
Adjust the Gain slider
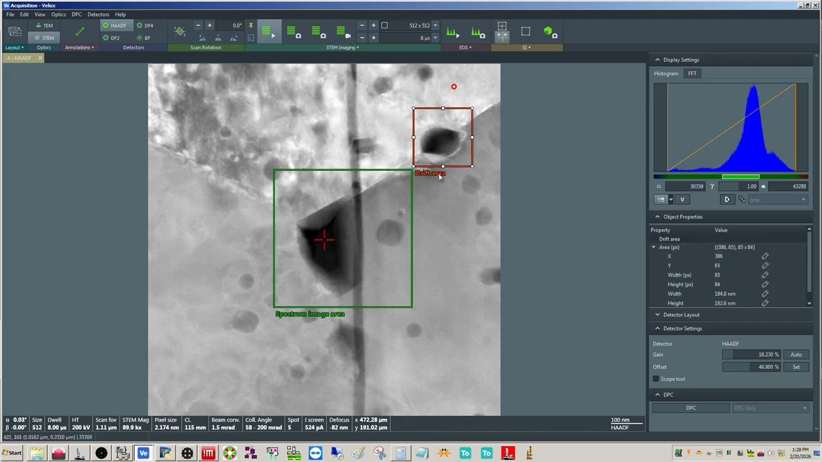tap(751, 355)
